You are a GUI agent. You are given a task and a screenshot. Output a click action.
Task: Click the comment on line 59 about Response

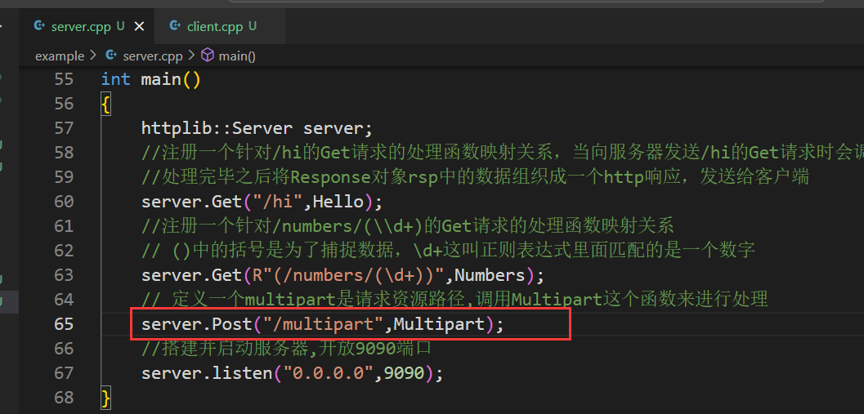click(x=475, y=177)
